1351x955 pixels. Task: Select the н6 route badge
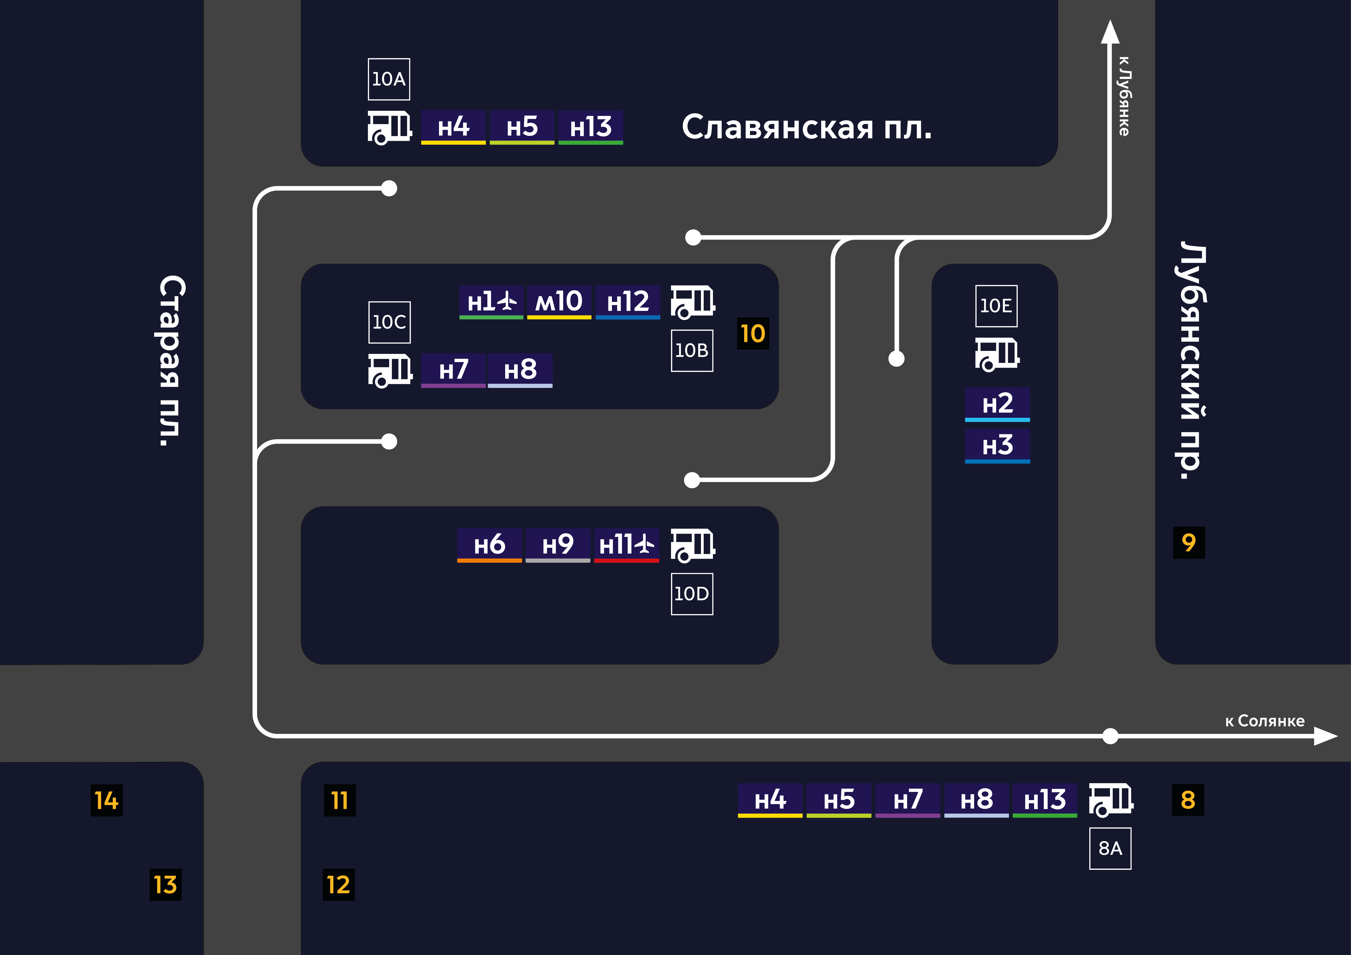(490, 545)
